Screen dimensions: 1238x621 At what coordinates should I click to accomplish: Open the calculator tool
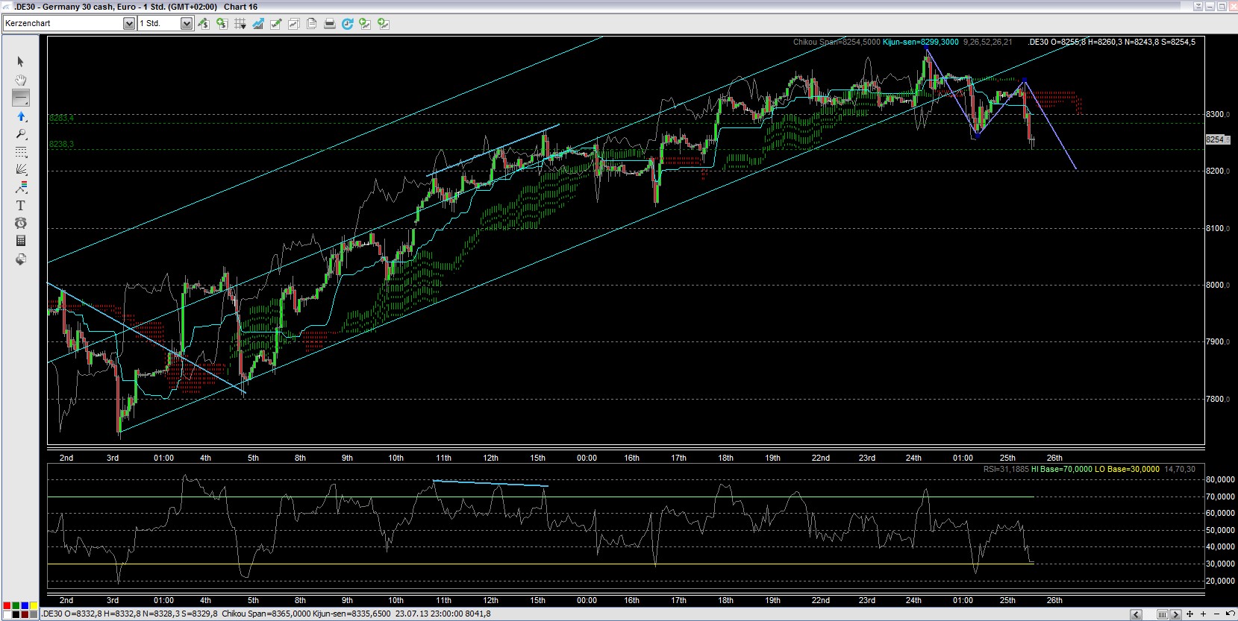pyautogui.click(x=21, y=241)
